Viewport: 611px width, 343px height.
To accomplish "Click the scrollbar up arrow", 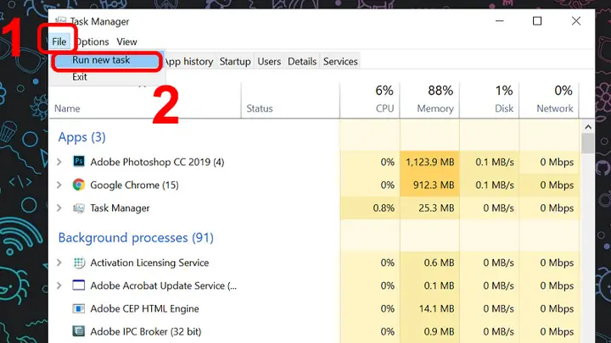I will pos(588,127).
